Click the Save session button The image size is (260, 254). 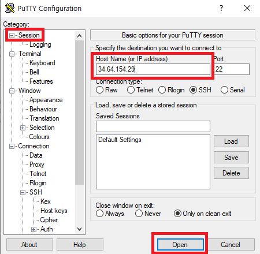(231, 158)
